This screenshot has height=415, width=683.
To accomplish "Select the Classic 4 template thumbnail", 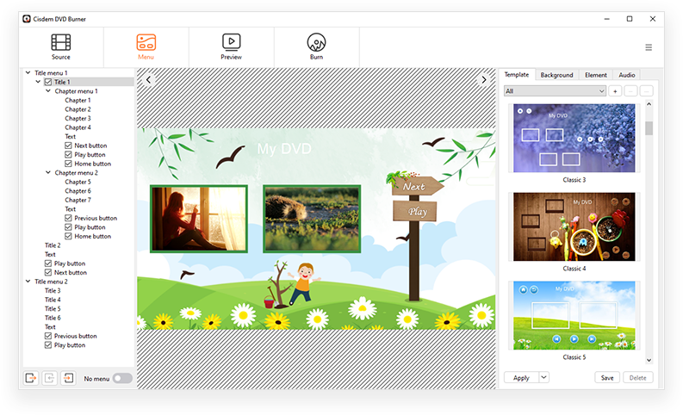I will pos(574,226).
